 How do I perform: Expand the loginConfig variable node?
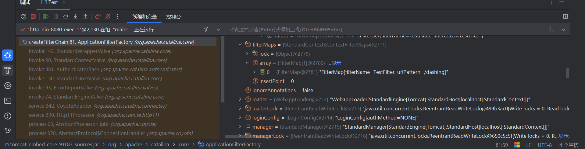(x=240, y=118)
